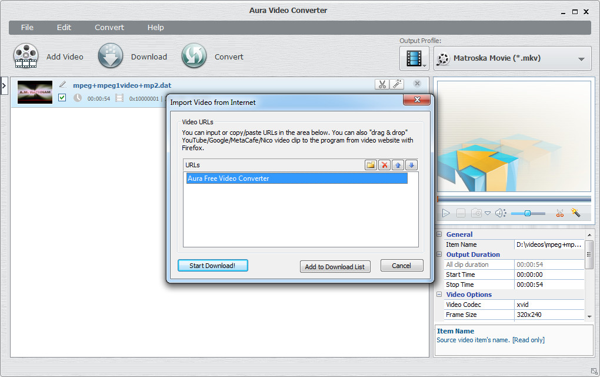600x377 pixels.
Task: Click Add to Download List button
Action: 335,266
